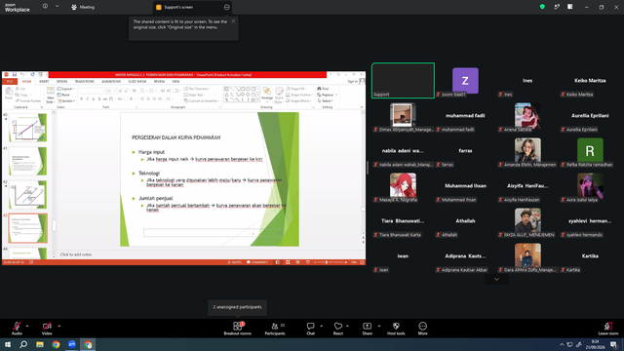Open the Breakout rooms panel
624x351 pixels.
pyautogui.click(x=238, y=328)
